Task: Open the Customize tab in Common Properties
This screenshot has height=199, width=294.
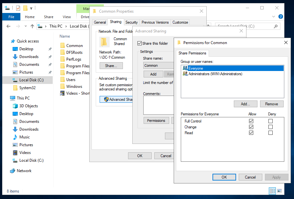Action: (180, 22)
